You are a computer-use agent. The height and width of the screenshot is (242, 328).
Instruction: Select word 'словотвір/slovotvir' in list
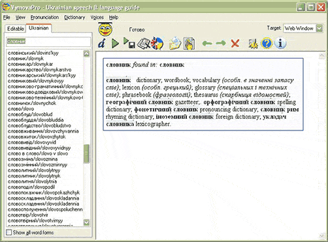28,215
